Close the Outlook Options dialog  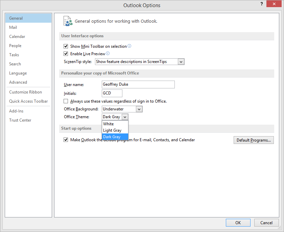tap(274, 4)
